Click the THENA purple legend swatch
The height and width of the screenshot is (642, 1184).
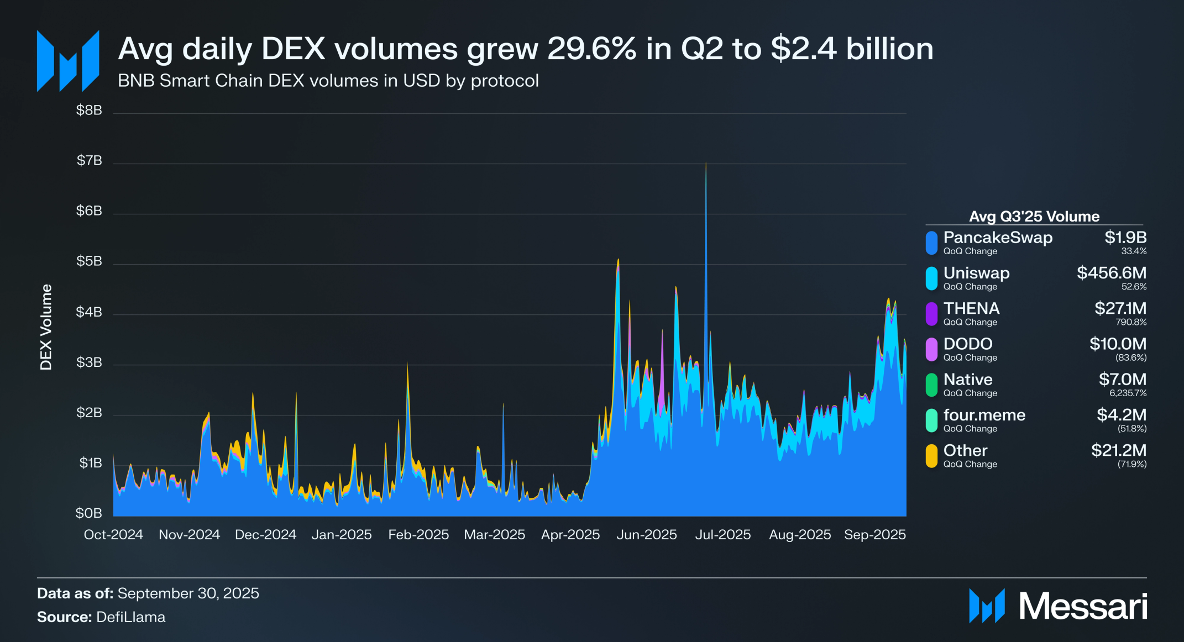click(x=931, y=314)
